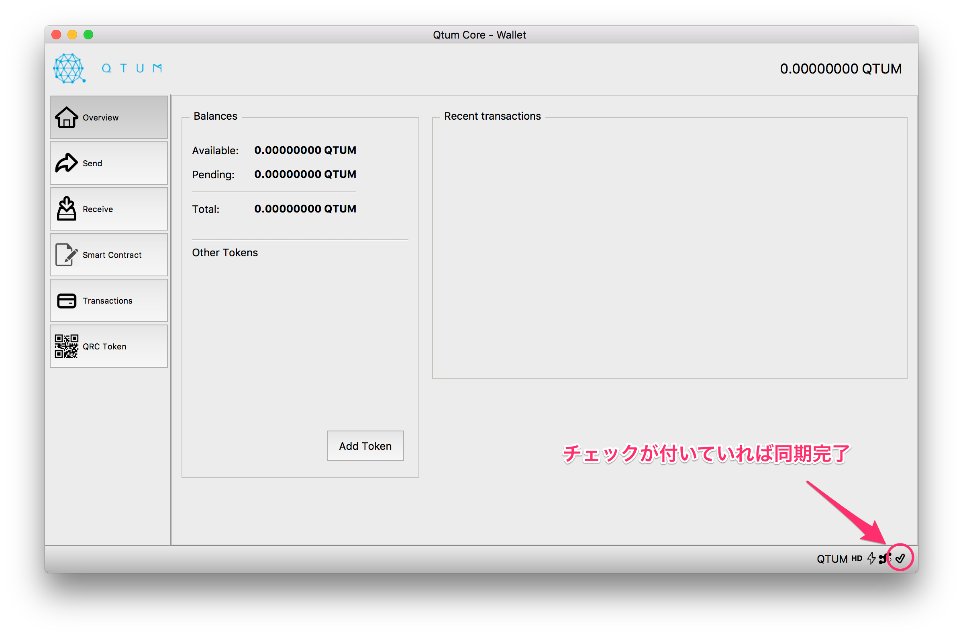Minimize the Qtum Core window
963x637 pixels.
[72, 35]
